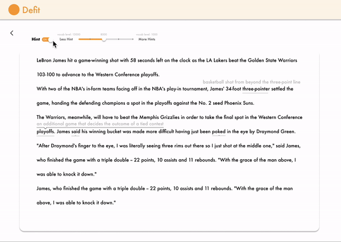Click the words 'LeBron James' in first line
This screenshot has width=341, height=242.
51,60
